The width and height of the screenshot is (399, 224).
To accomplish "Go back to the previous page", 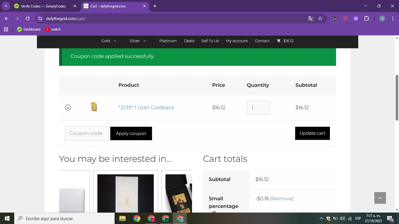I will pyautogui.click(x=7, y=19).
